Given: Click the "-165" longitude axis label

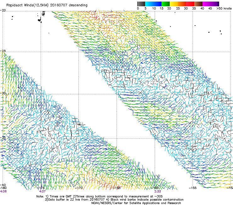Looking at the screenshot, I should 117,188.
